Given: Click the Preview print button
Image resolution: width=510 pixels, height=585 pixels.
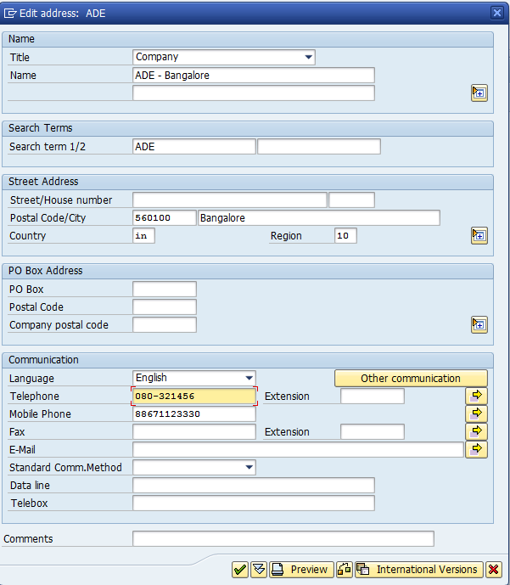Looking at the screenshot, I should [301, 570].
